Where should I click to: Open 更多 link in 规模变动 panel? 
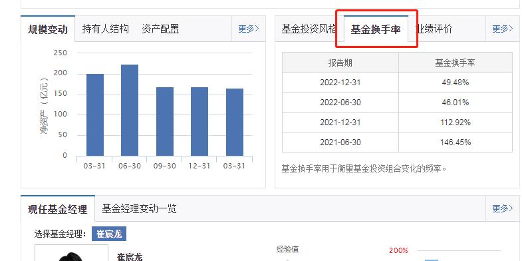[x=248, y=29]
